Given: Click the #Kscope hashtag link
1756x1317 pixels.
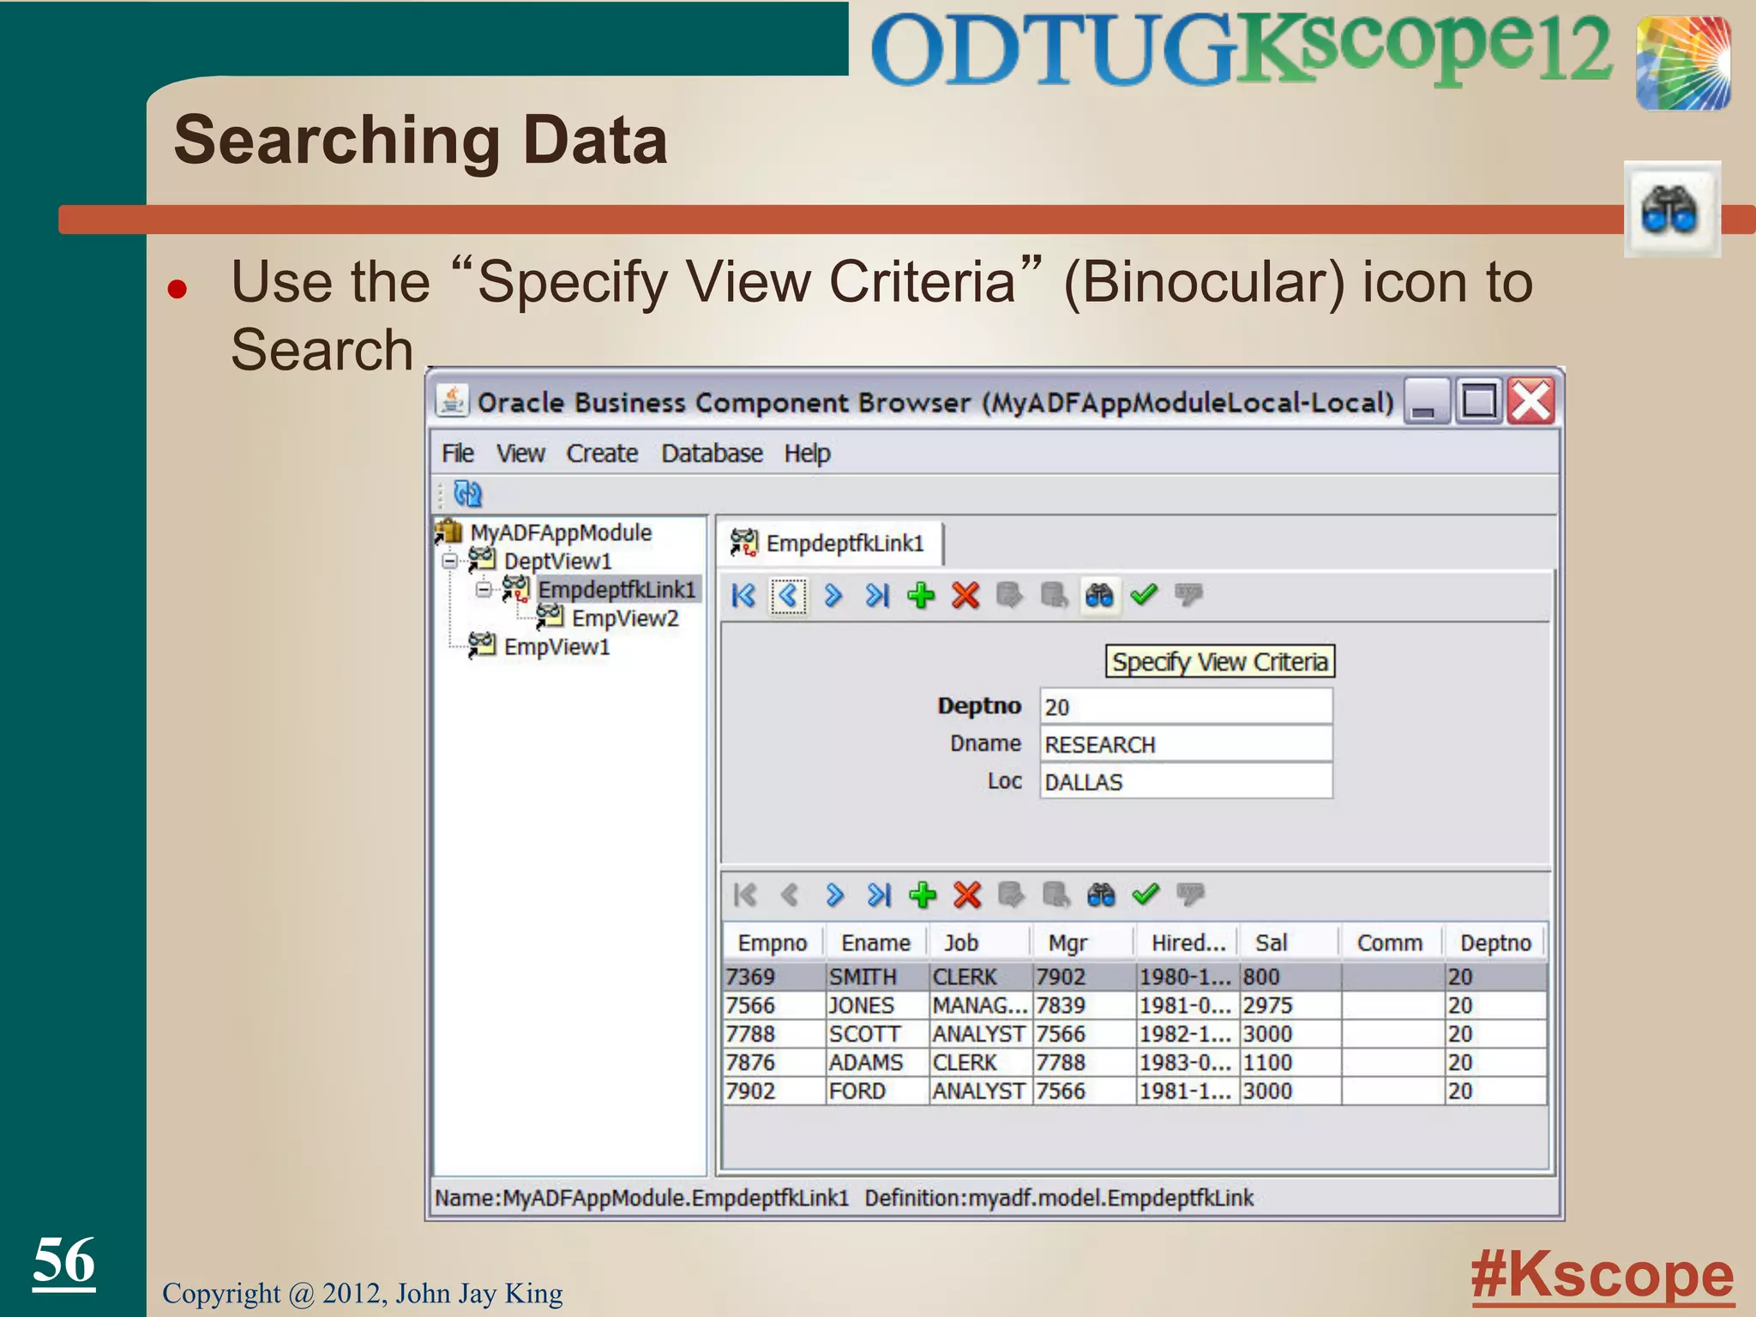Looking at the screenshot, I should (1603, 1276).
